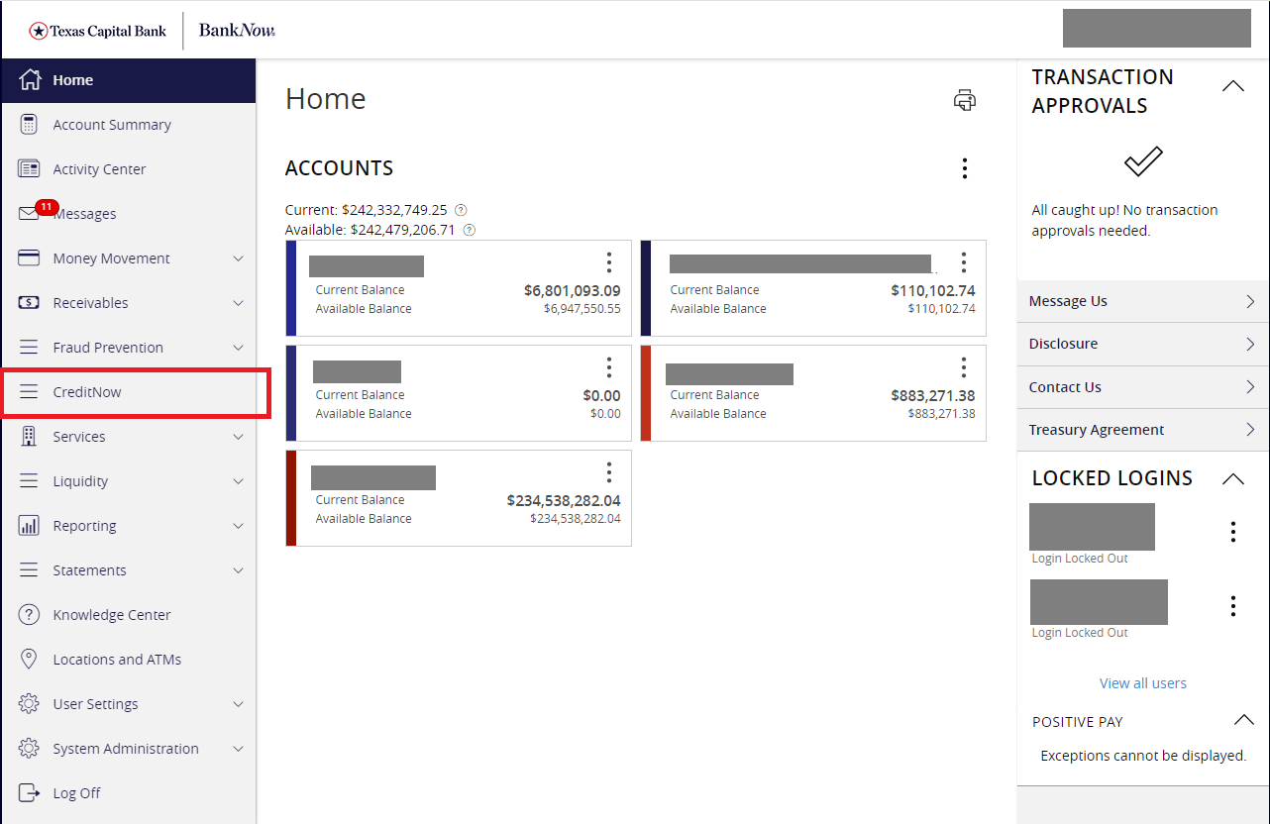This screenshot has width=1270, height=824.
Task: Expand the Fraud Prevention menu chevron
Action: pos(238,348)
